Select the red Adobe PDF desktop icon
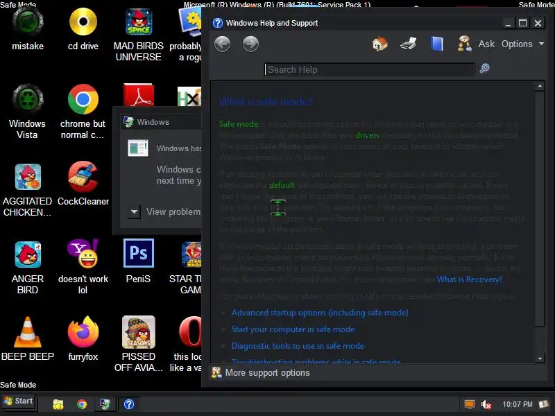Viewport: 555px width, 416px height. [x=138, y=95]
